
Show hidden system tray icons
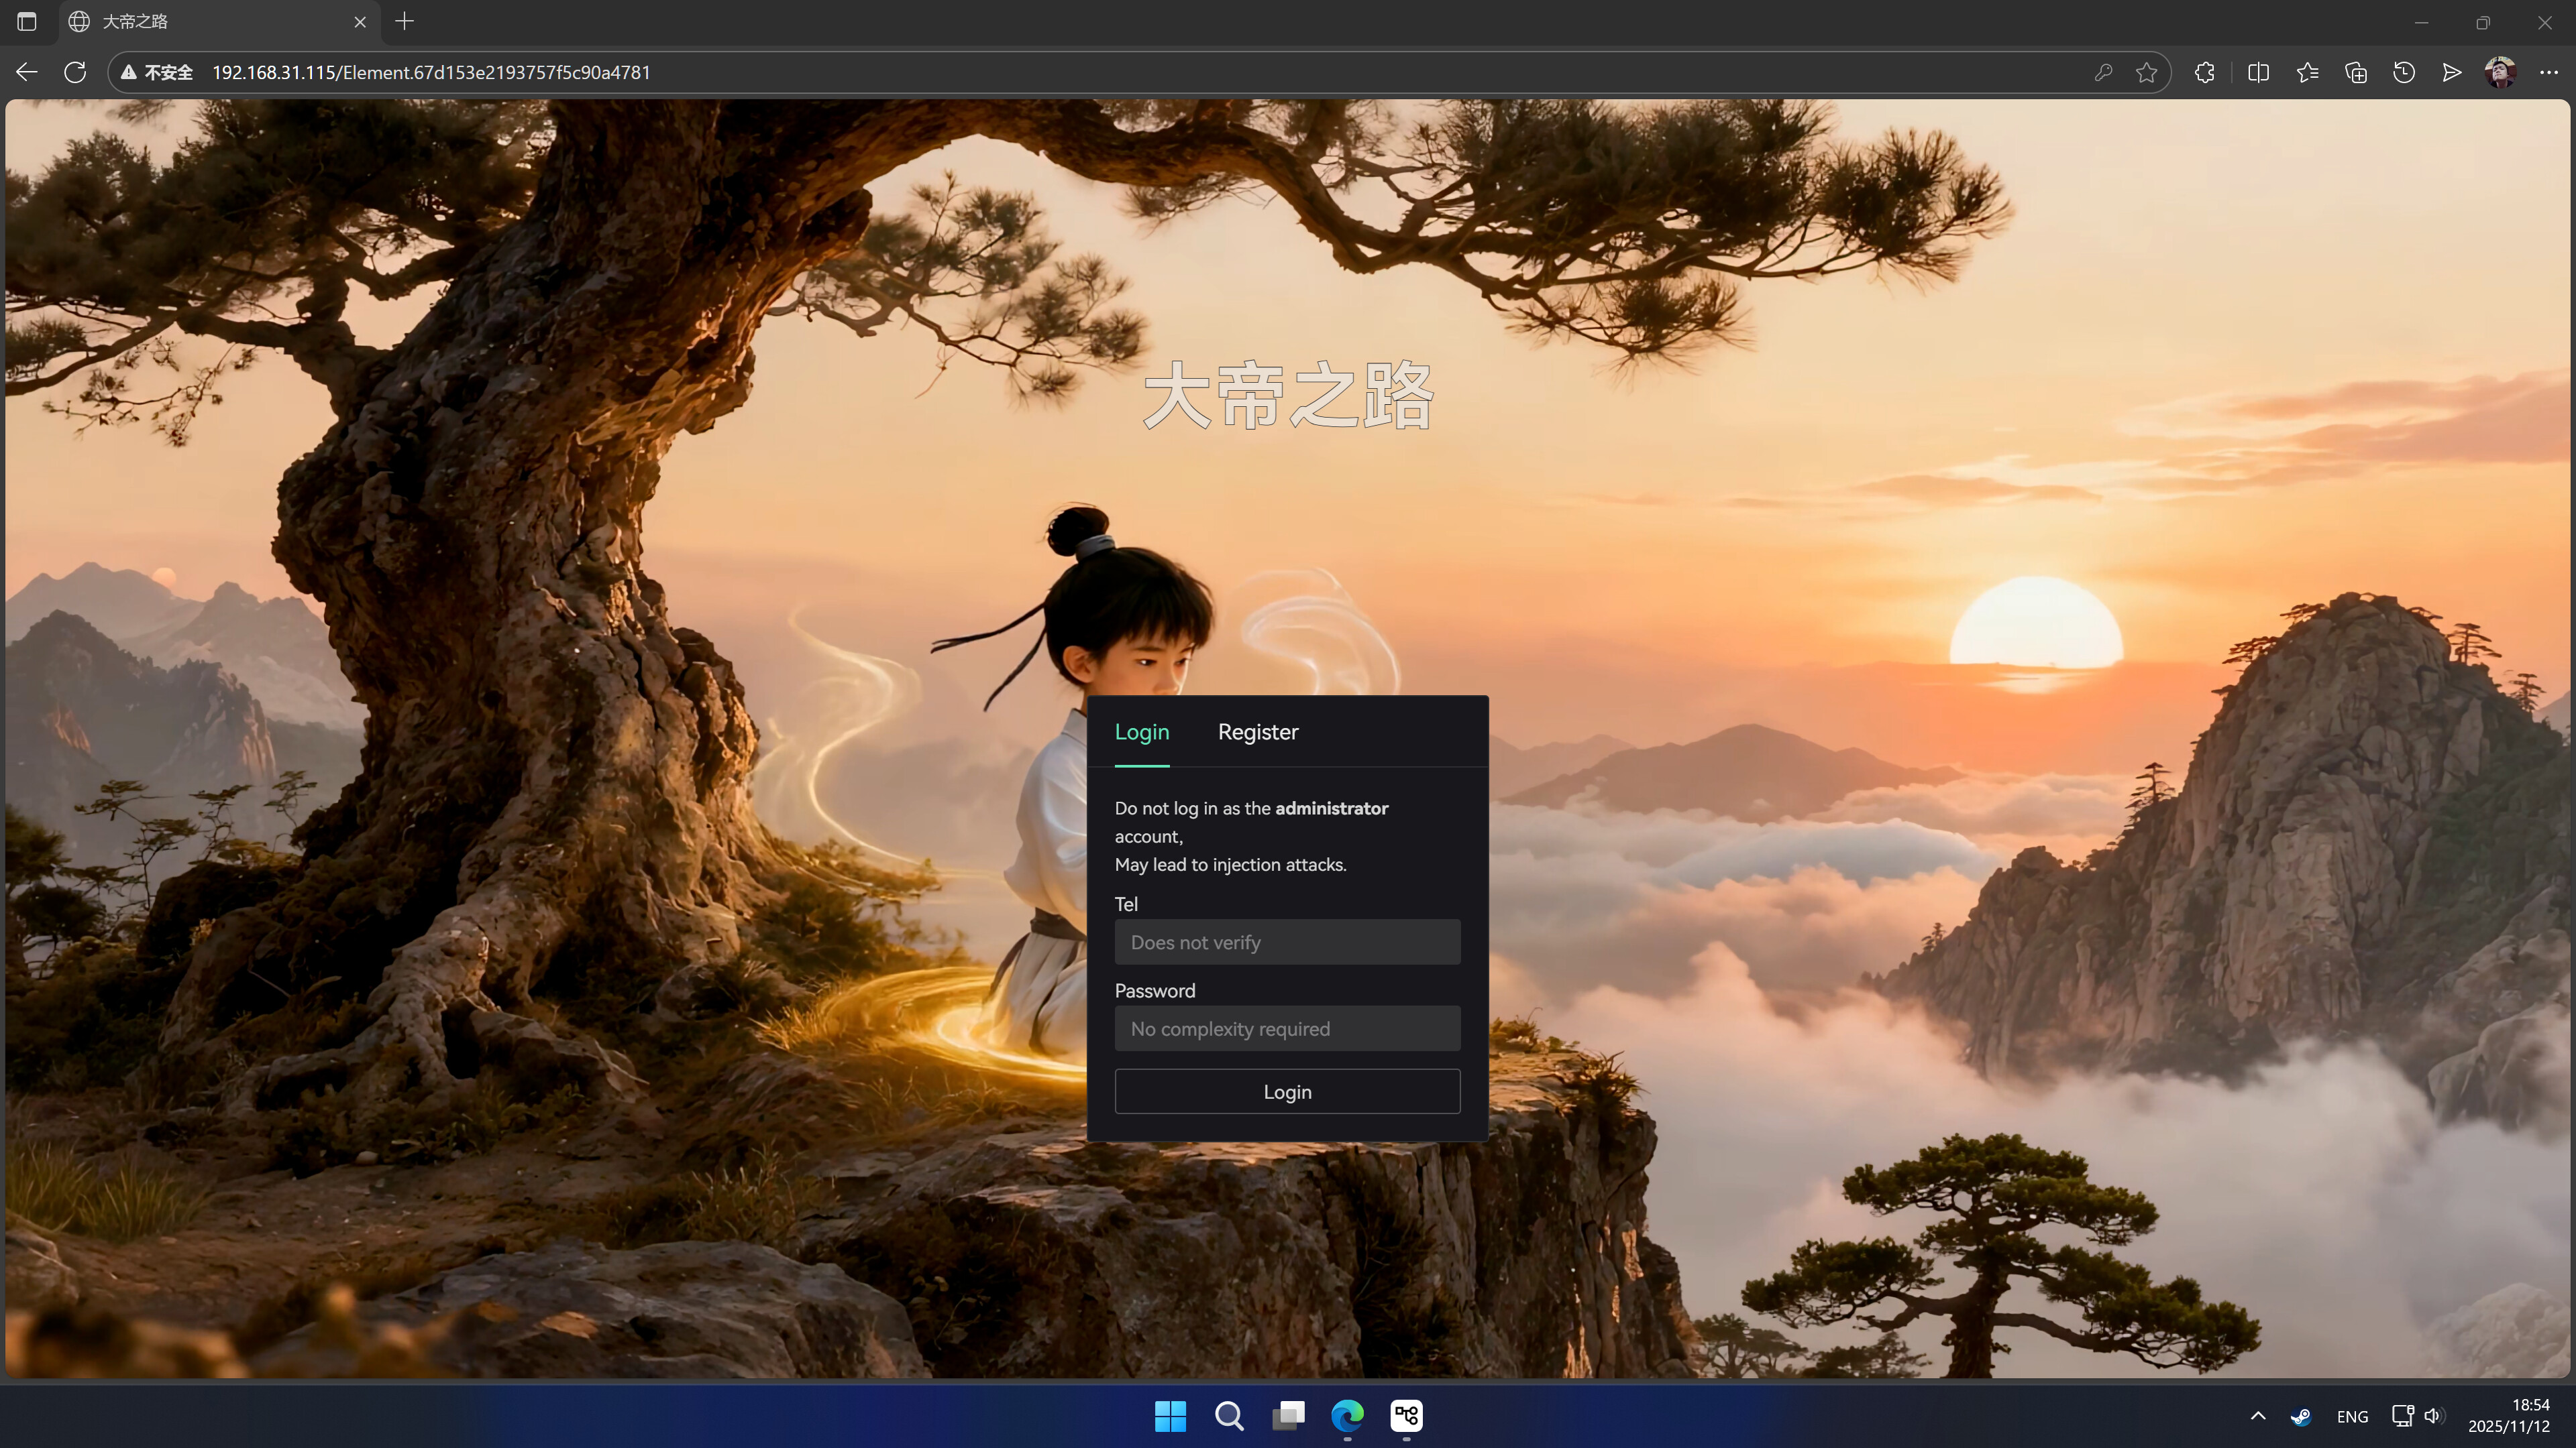tap(2258, 1416)
